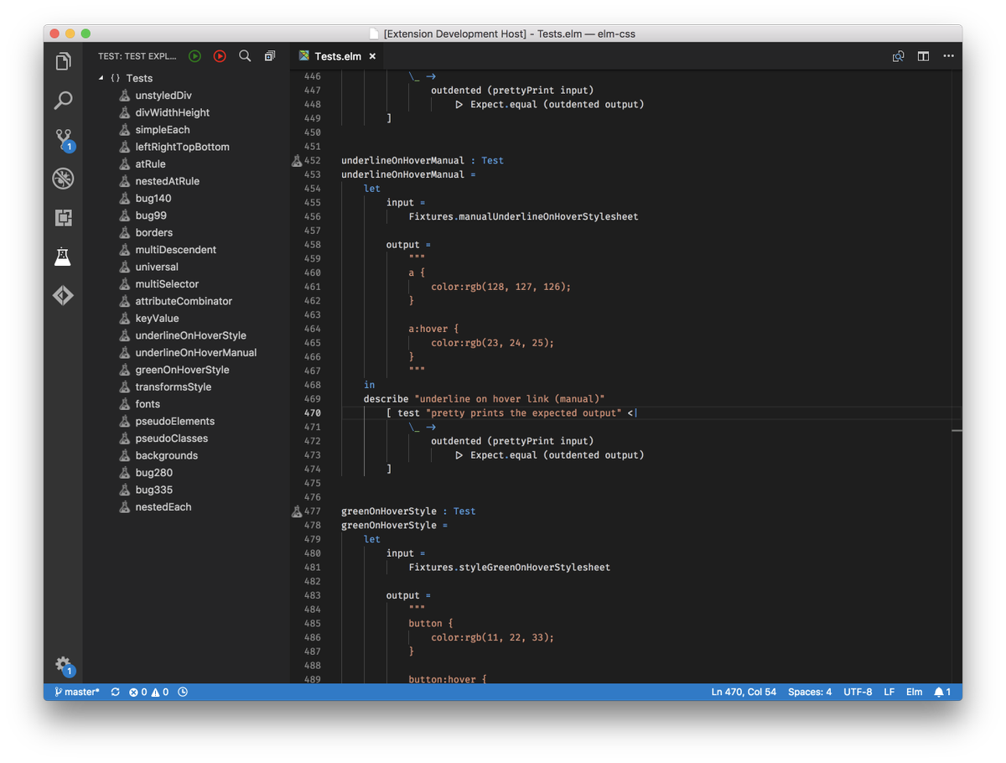Split the editor to the right

pos(923,56)
